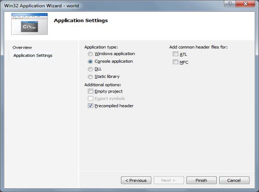
Task: Click the help question mark icon
Action: 230,4
